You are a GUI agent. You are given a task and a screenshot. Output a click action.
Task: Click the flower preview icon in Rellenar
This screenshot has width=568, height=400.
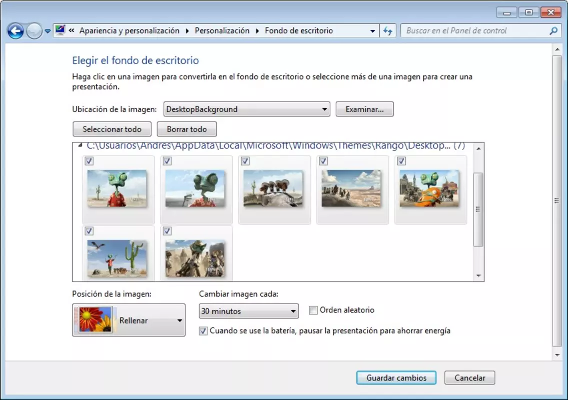tap(95, 320)
